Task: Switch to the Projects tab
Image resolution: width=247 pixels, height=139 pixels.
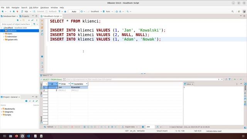Action: 24,16
